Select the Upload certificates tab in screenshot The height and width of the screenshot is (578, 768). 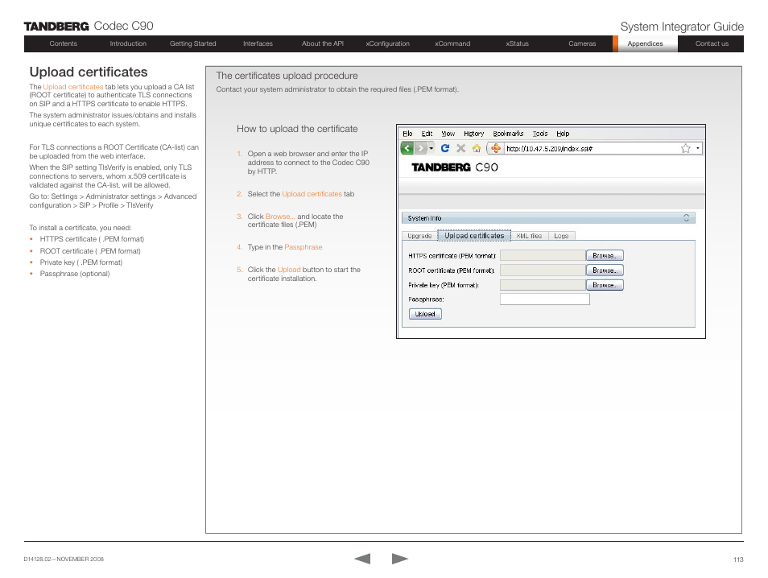tap(474, 236)
